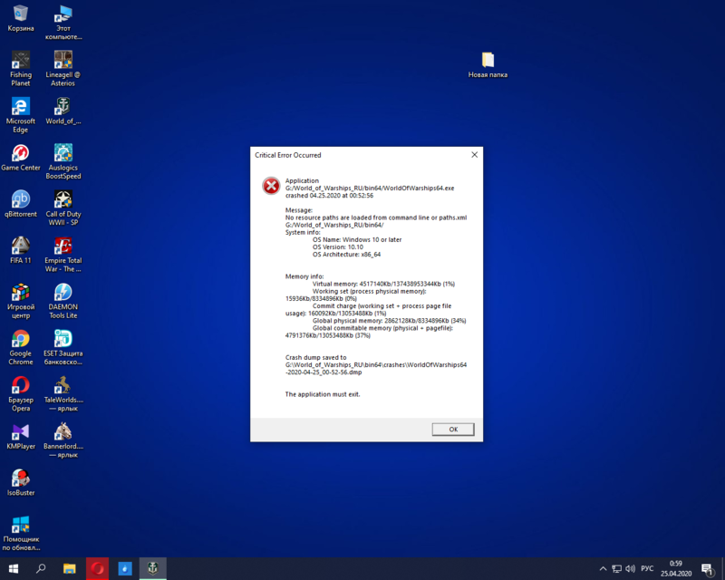
Task: Launch FIFA 11 desktop shortcut
Action: 21,250
